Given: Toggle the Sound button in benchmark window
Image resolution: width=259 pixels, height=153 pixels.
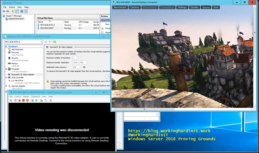Looking at the screenshot, I should pyautogui.click(x=206, y=7).
